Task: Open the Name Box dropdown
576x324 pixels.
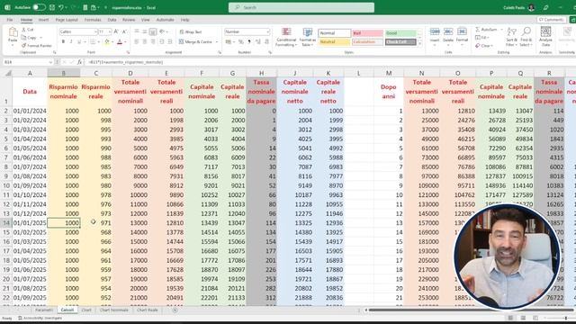Action: click(50, 62)
